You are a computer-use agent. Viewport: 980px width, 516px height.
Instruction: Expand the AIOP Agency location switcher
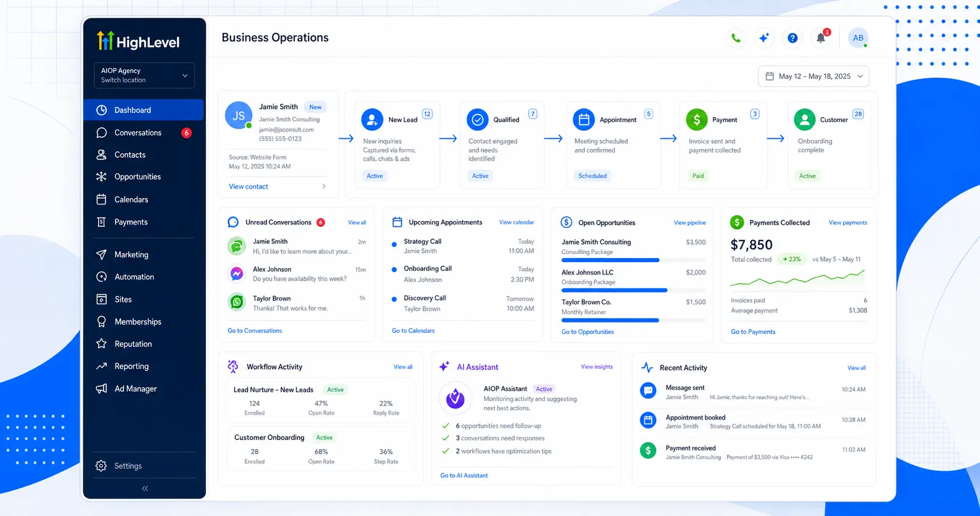144,75
